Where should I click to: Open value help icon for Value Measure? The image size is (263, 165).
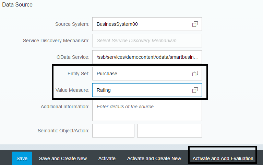pos(195,90)
